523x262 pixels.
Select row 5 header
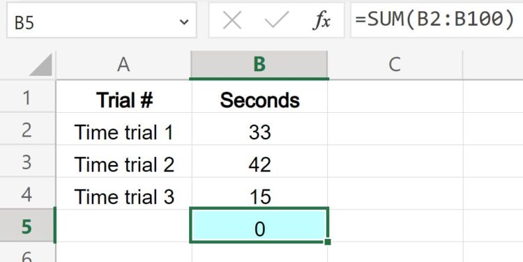(28, 226)
